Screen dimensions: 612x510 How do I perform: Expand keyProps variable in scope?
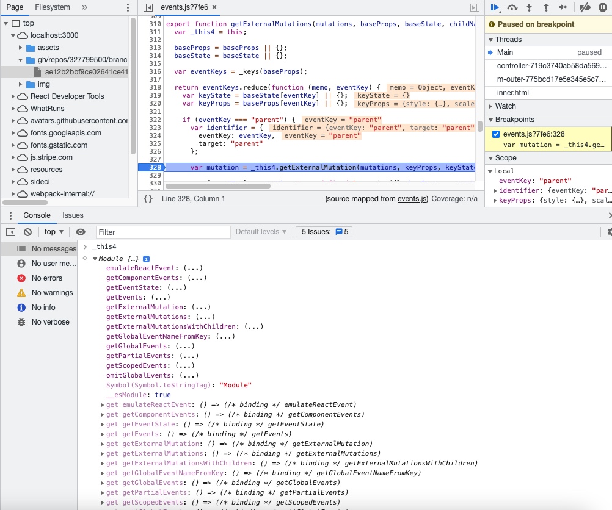[495, 201]
